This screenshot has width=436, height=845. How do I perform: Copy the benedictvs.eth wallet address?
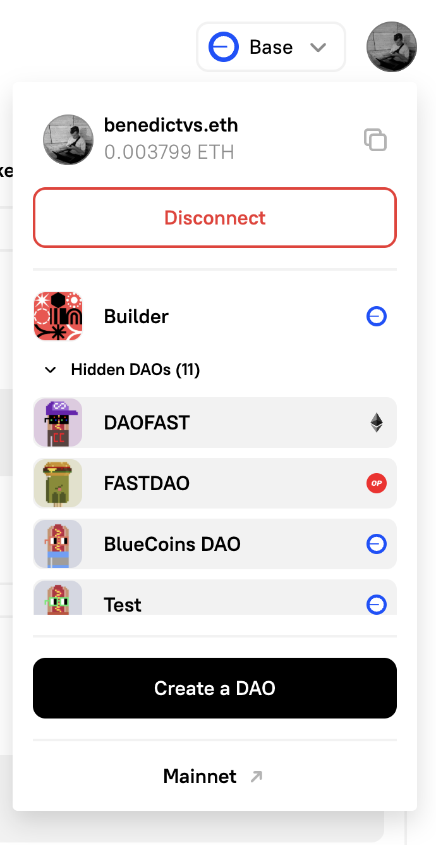[376, 140]
